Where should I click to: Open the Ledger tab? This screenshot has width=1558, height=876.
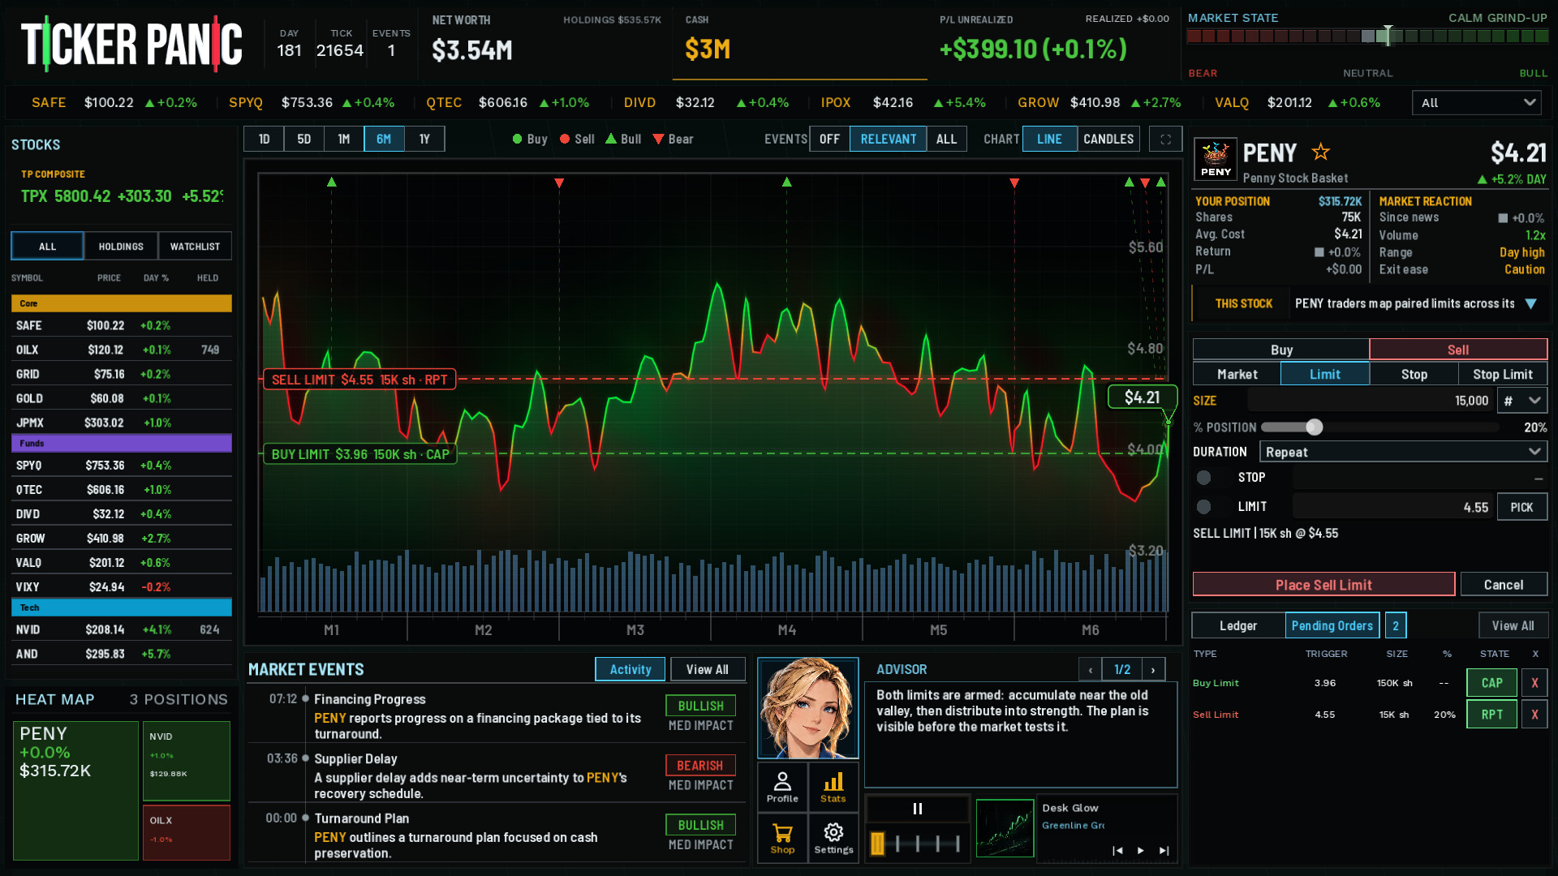pyautogui.click(x=1238, y=625)
